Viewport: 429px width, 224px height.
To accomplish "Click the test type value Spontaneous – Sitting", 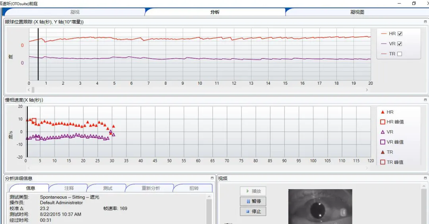I will (x=70, y=197).
